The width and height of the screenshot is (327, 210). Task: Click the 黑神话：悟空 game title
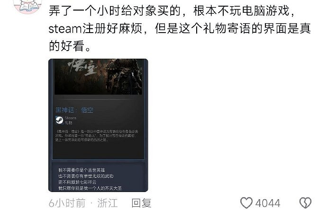[74, 110]
